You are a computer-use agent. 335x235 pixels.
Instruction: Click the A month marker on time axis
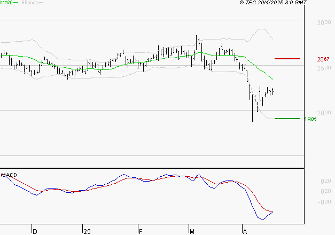[x=245, y=231]
